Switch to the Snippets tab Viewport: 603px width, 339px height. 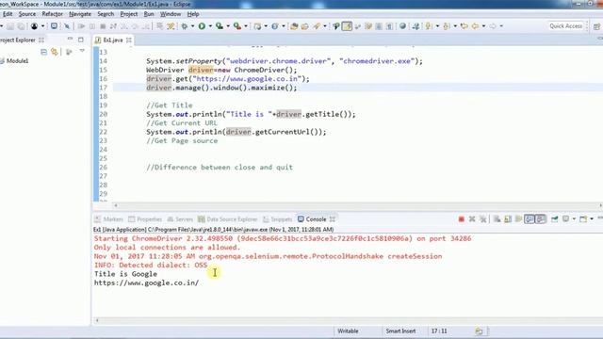tap(277, 219)
